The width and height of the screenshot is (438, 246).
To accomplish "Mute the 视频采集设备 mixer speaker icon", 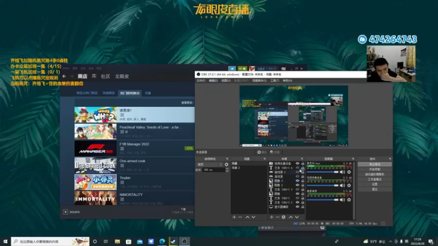I will pyautogui.click(x=343, y=185).
